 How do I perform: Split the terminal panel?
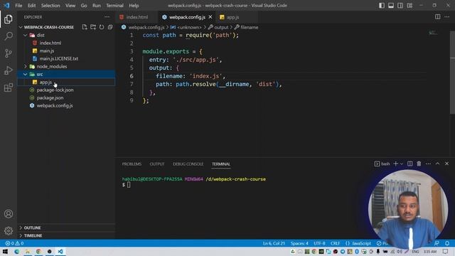409,164
